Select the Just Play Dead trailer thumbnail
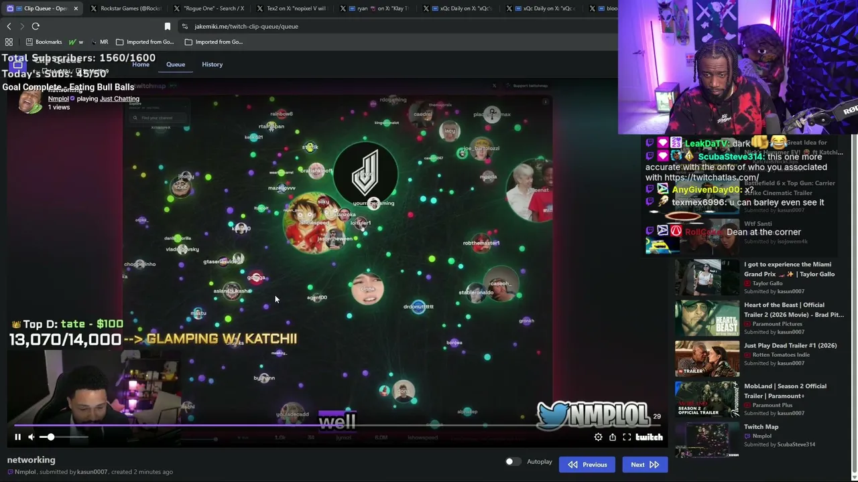The image size is (858, 482). coord(707,359)
